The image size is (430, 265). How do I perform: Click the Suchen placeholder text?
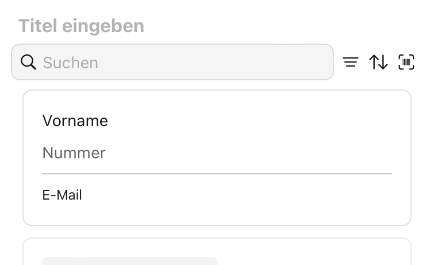70,63
